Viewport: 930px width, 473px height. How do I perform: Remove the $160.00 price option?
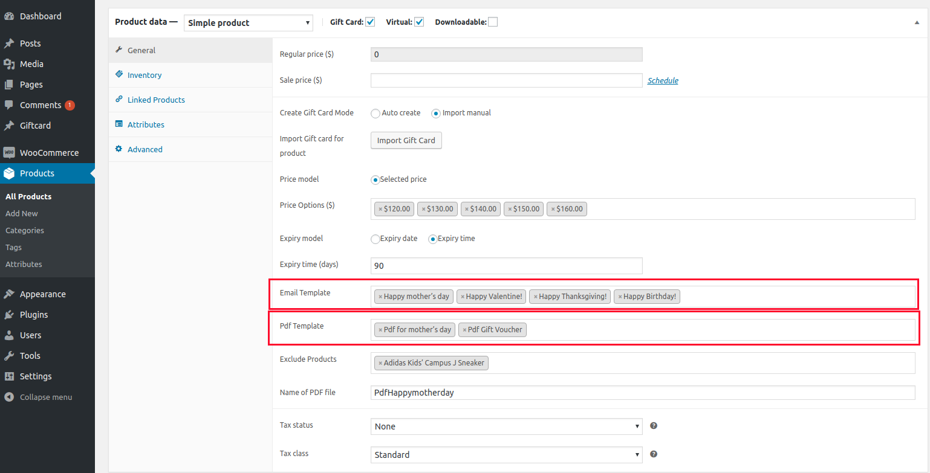point(553,209)
